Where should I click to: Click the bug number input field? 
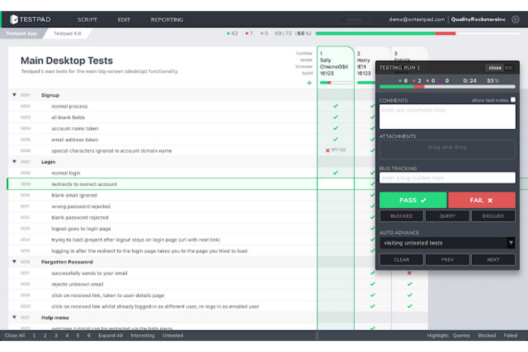(x=447, y=178)
